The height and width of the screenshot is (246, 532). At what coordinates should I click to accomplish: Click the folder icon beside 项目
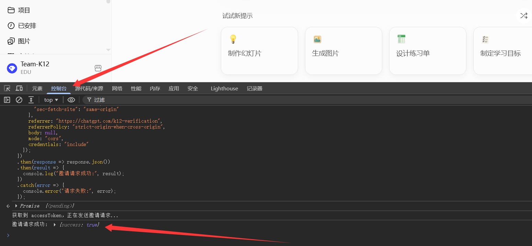click(x=11, y=10)
